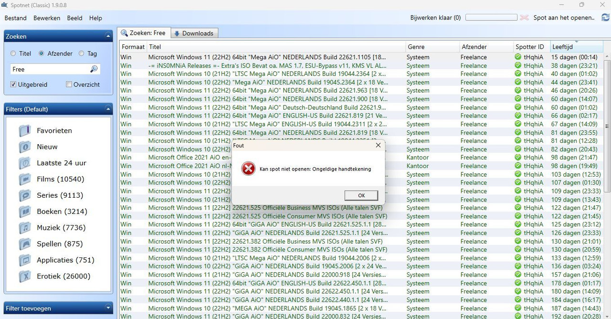Uncheck the Uitgebreid checkbox
Screen dimensions: 611x319
[x=13, y=85]
